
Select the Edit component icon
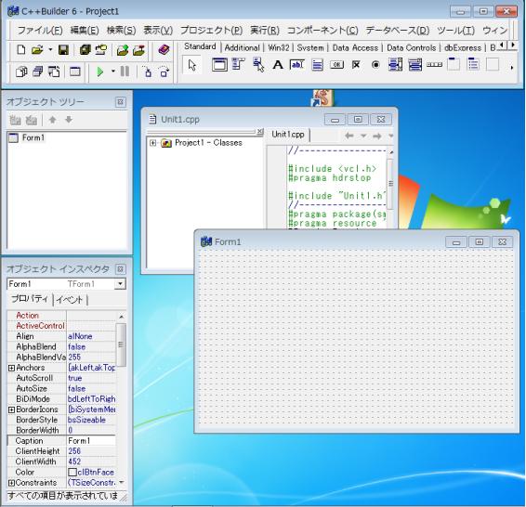click(296, 64)
